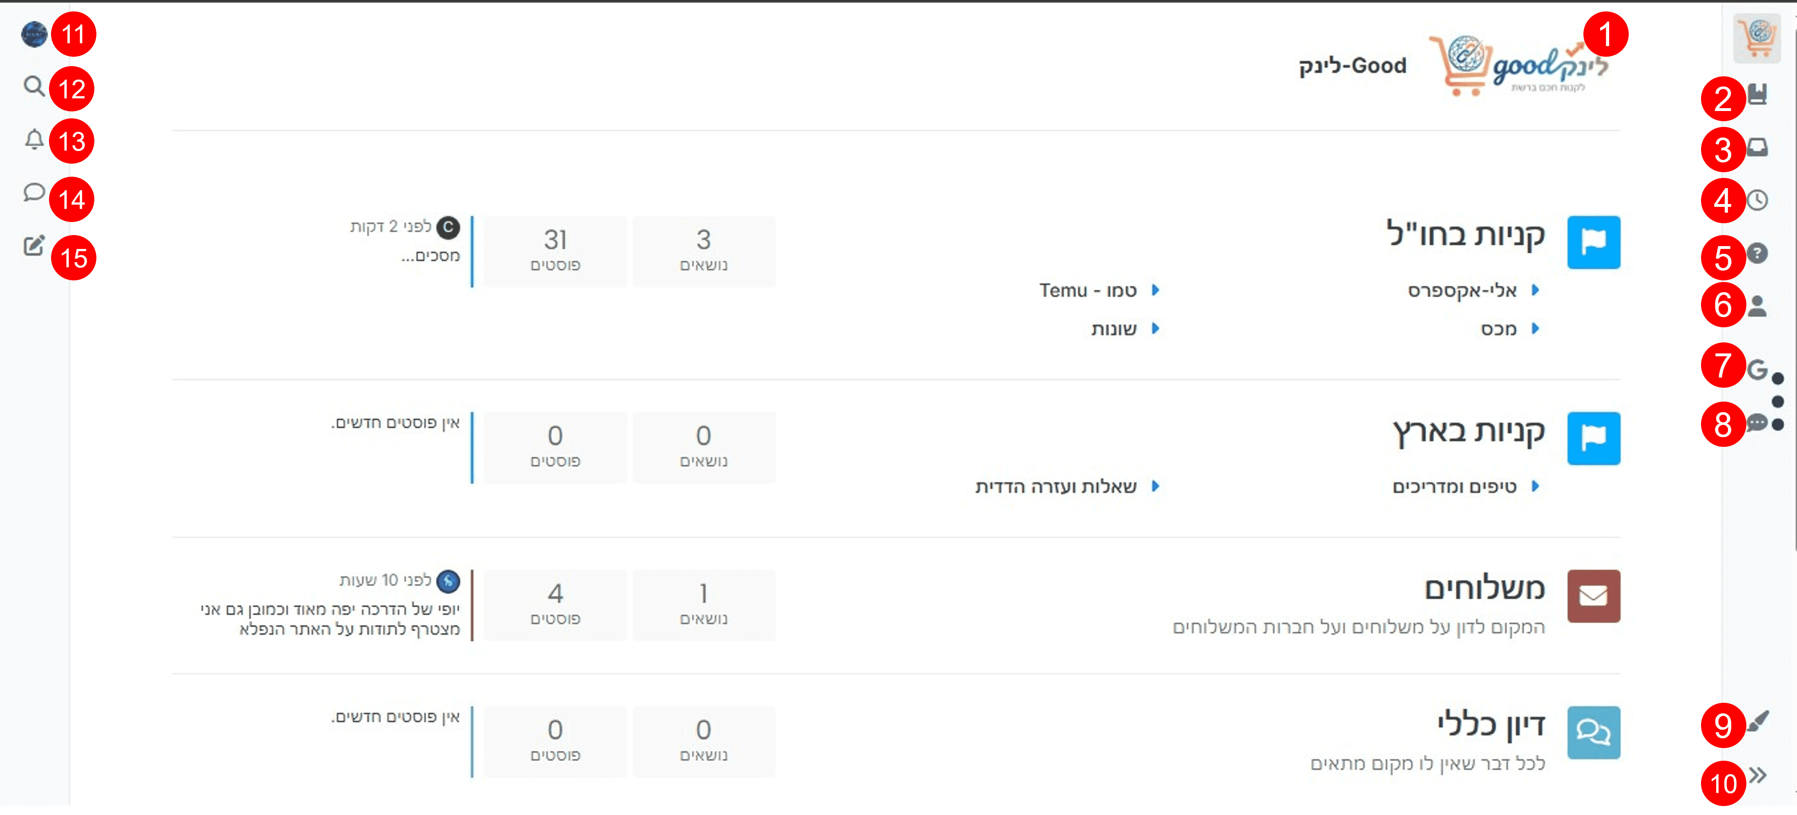Click the filled comment-dots icon in right sidebar
This screenshot has width=1797, height=815.
pyautogui.click(x=1757, y=422)
